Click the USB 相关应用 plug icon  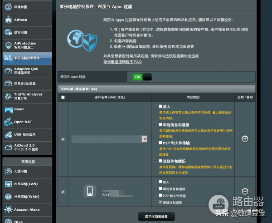(8, 134)
